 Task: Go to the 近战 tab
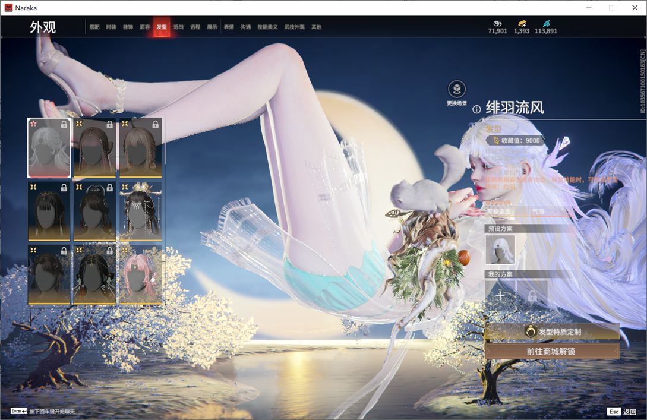tap(178, 27)
